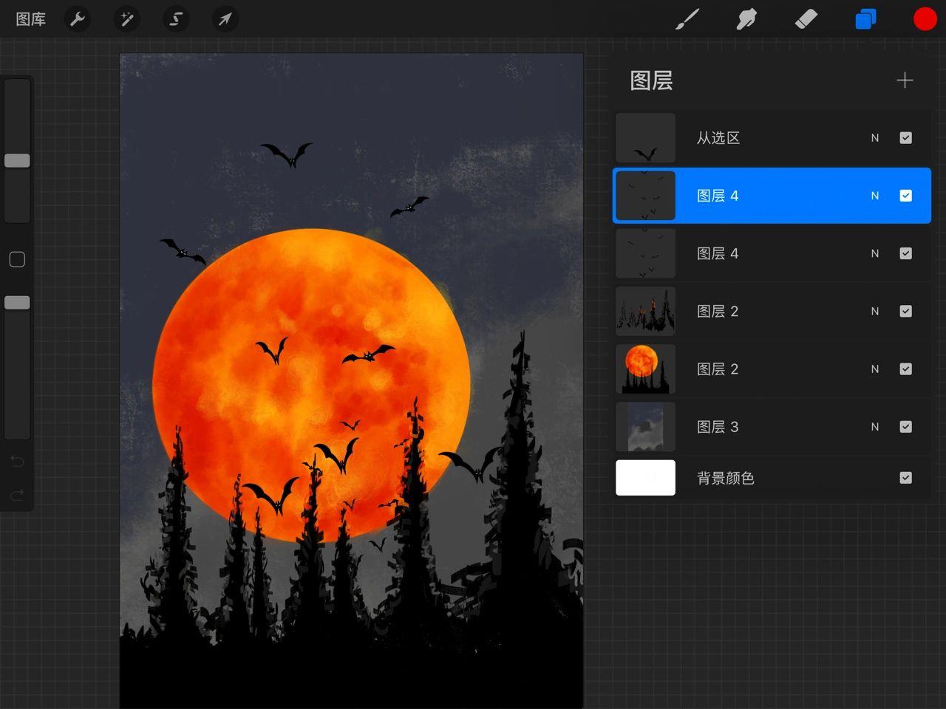Select the highlighted 图层 4 layer name

pos(718,196)
